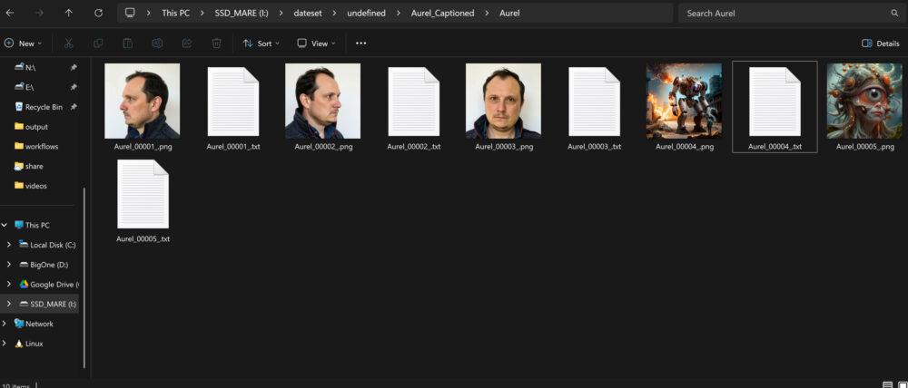Viewport: 908px width, 388px height.
Task: Refresh the current folder view
Action: (x=98, y=14)
